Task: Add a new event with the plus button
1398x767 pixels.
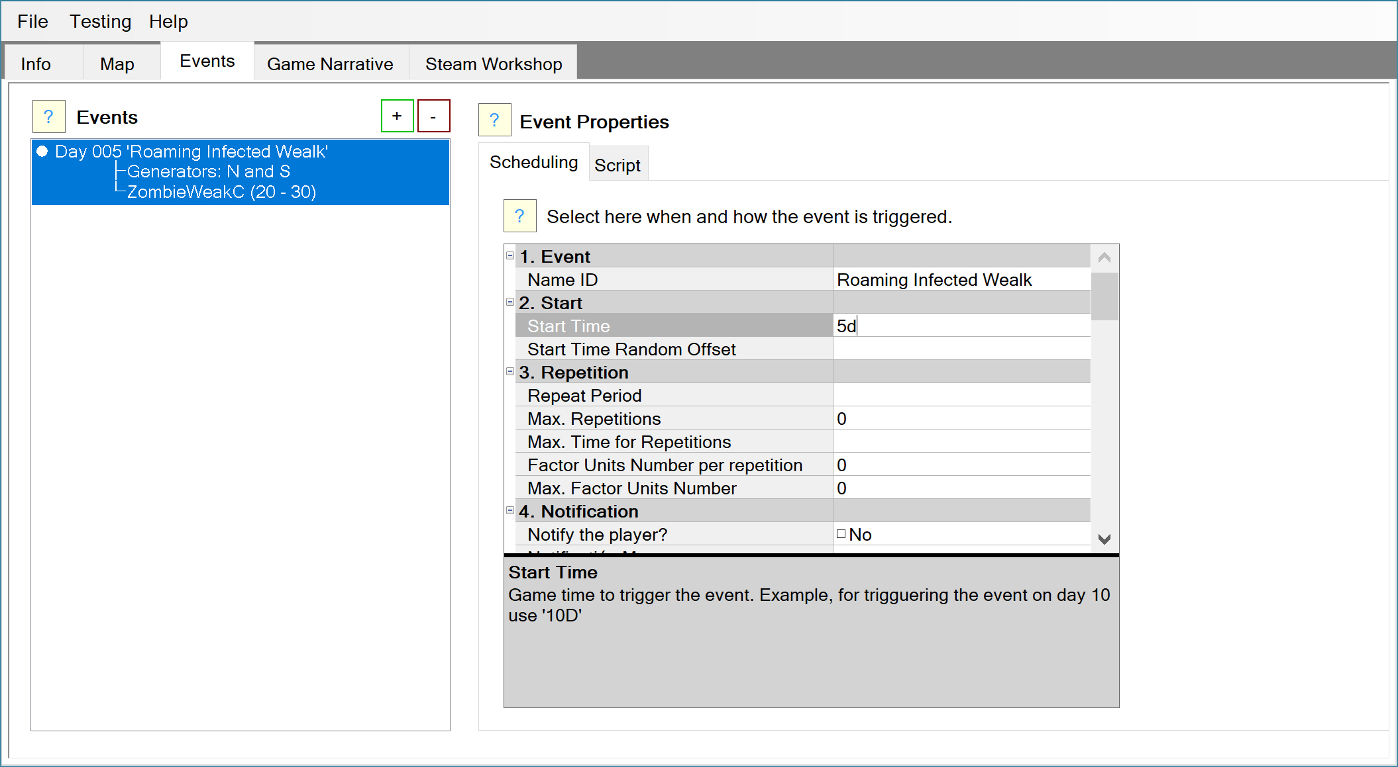Action: point(397,116)
